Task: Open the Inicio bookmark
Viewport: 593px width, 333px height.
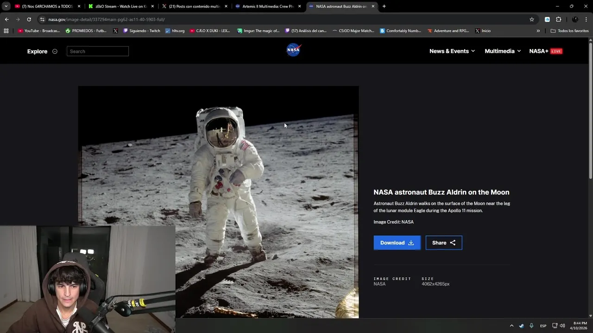Action: click(x=482, y=31)
